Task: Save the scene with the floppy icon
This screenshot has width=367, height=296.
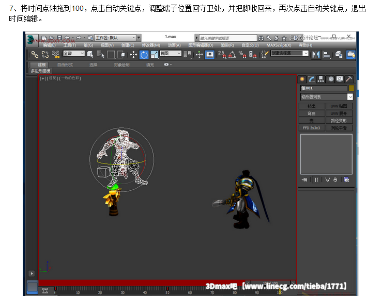Action: (59, 38)
